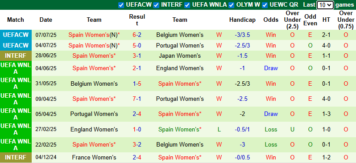Disable the UEFA WNLA checkbox
This screenshot has width=356, height=163.
click(x=187, y=5)
